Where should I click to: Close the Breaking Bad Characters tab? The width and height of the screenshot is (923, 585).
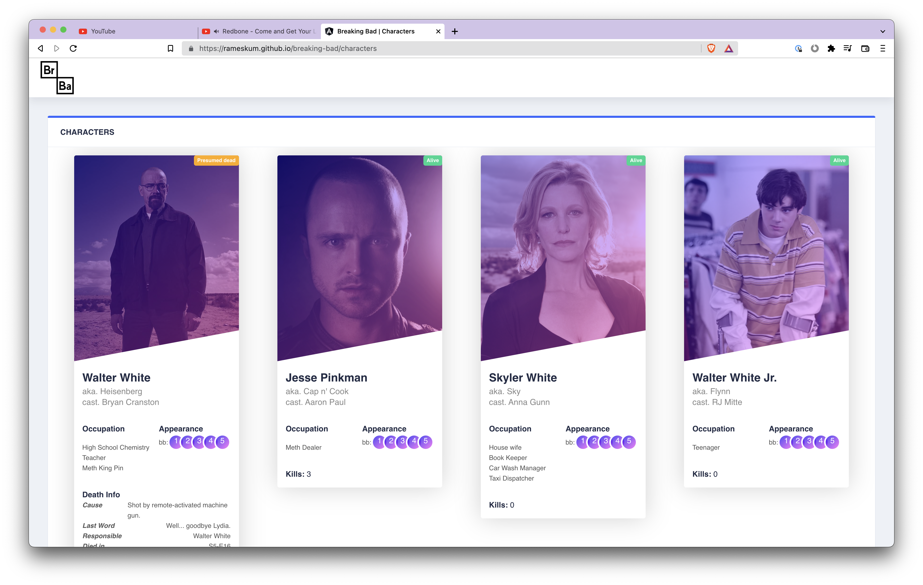coord(438,31)
